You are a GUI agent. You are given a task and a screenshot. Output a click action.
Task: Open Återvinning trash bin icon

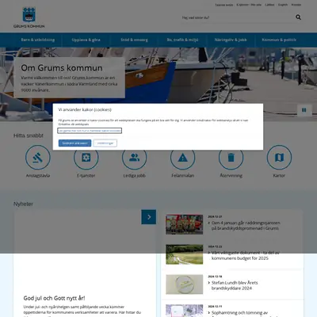(231, 158)
